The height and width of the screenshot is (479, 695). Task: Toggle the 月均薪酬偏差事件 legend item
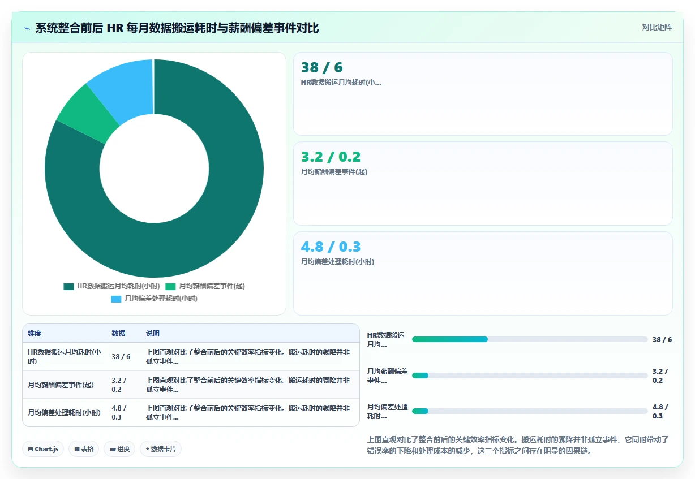click(206, 287)
